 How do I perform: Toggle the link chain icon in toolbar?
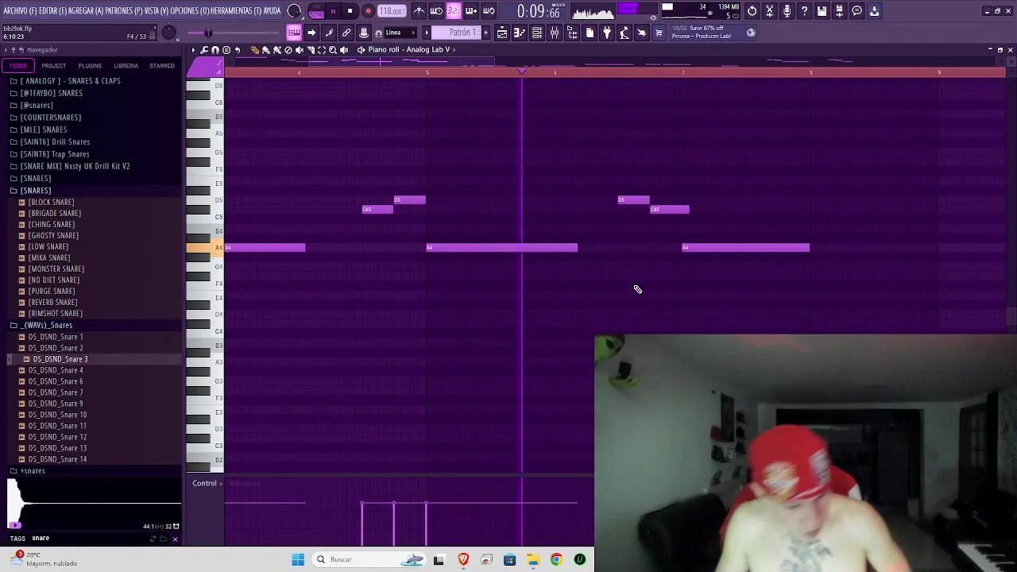coord(346,33)
